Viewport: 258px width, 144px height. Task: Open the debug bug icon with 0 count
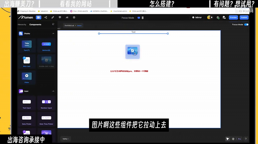pyautogui.click(x=218, y=18)
